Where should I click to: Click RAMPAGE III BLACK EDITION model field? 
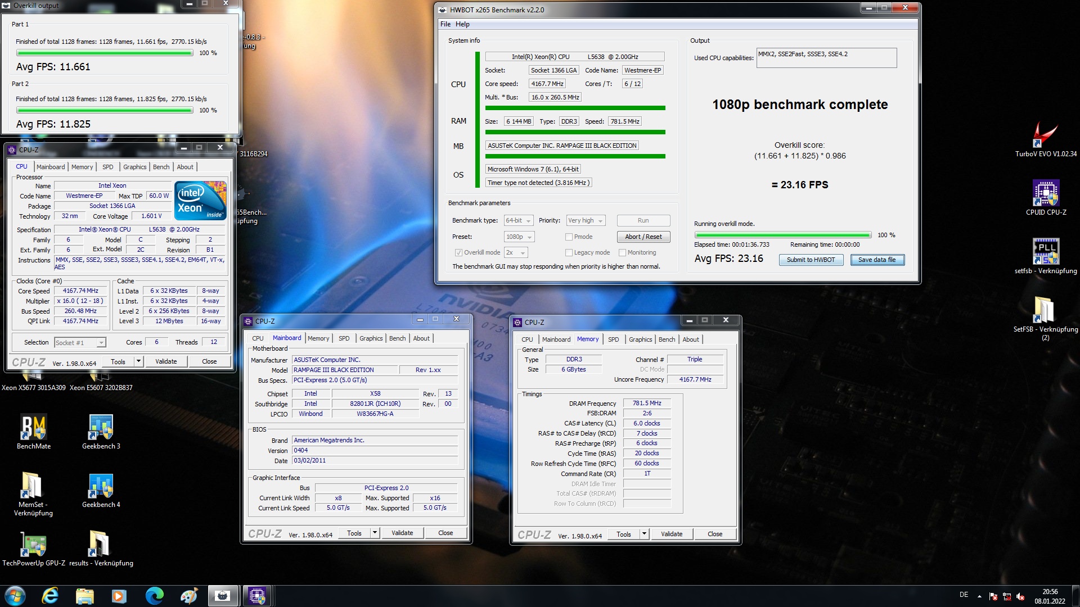pos(344,370)
